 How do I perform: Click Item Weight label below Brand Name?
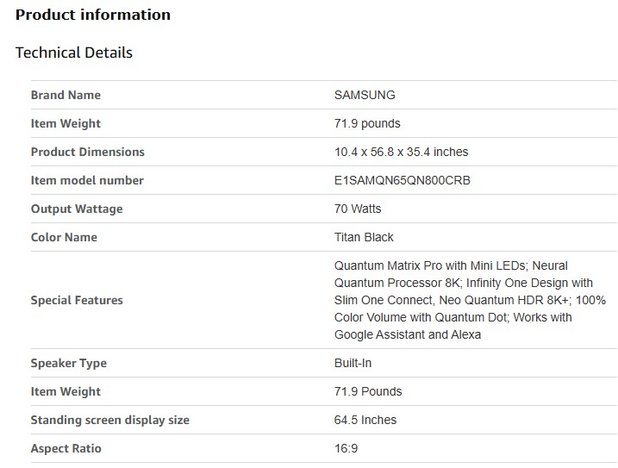coord(66,123)
